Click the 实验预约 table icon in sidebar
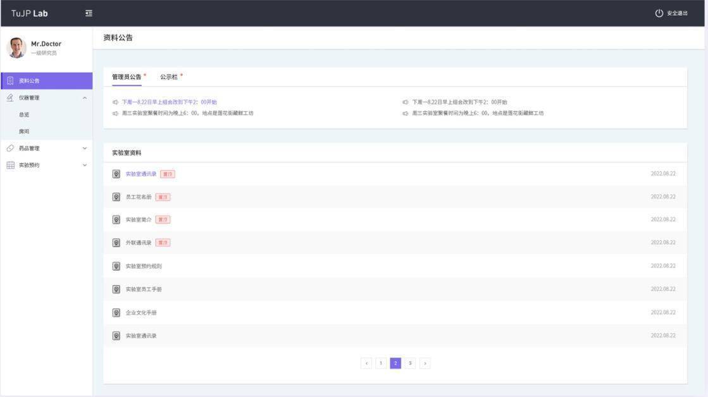 coord(10,165)
